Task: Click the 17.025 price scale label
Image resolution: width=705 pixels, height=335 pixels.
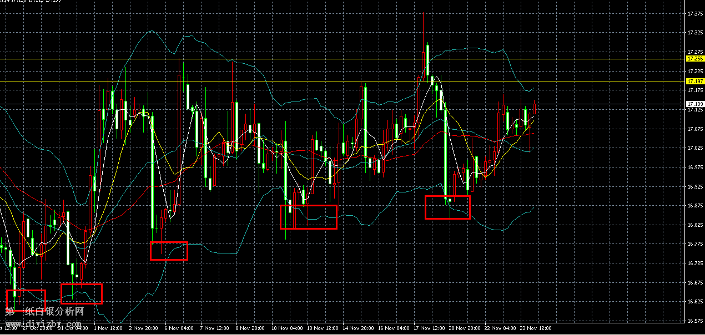Action: tap(694, 148)
